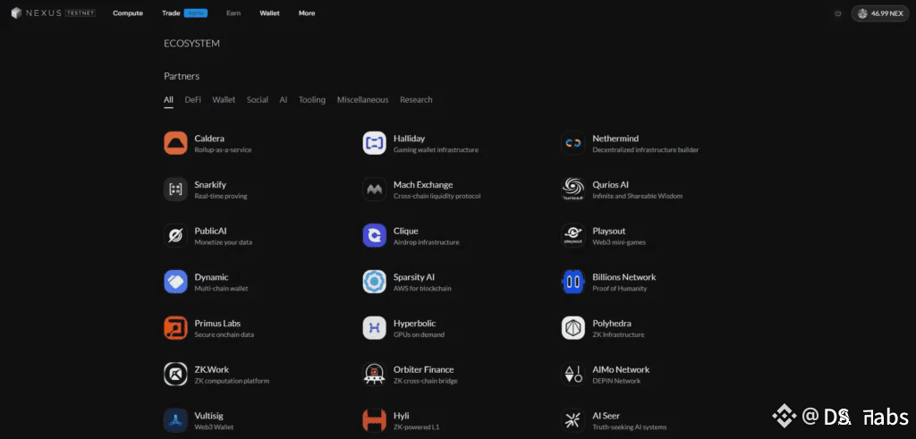Switch to the Wallet filter tab
This screenshot has height=439, width=916.
click(224, 100)
